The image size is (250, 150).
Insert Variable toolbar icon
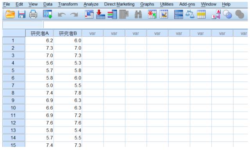tap(164, 14)
